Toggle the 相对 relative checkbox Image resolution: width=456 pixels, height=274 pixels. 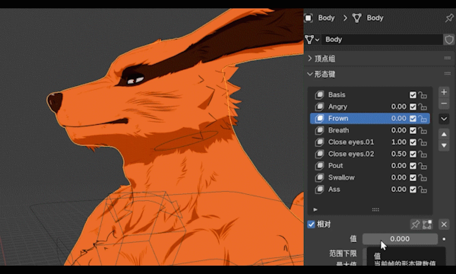tap(311, 224)
